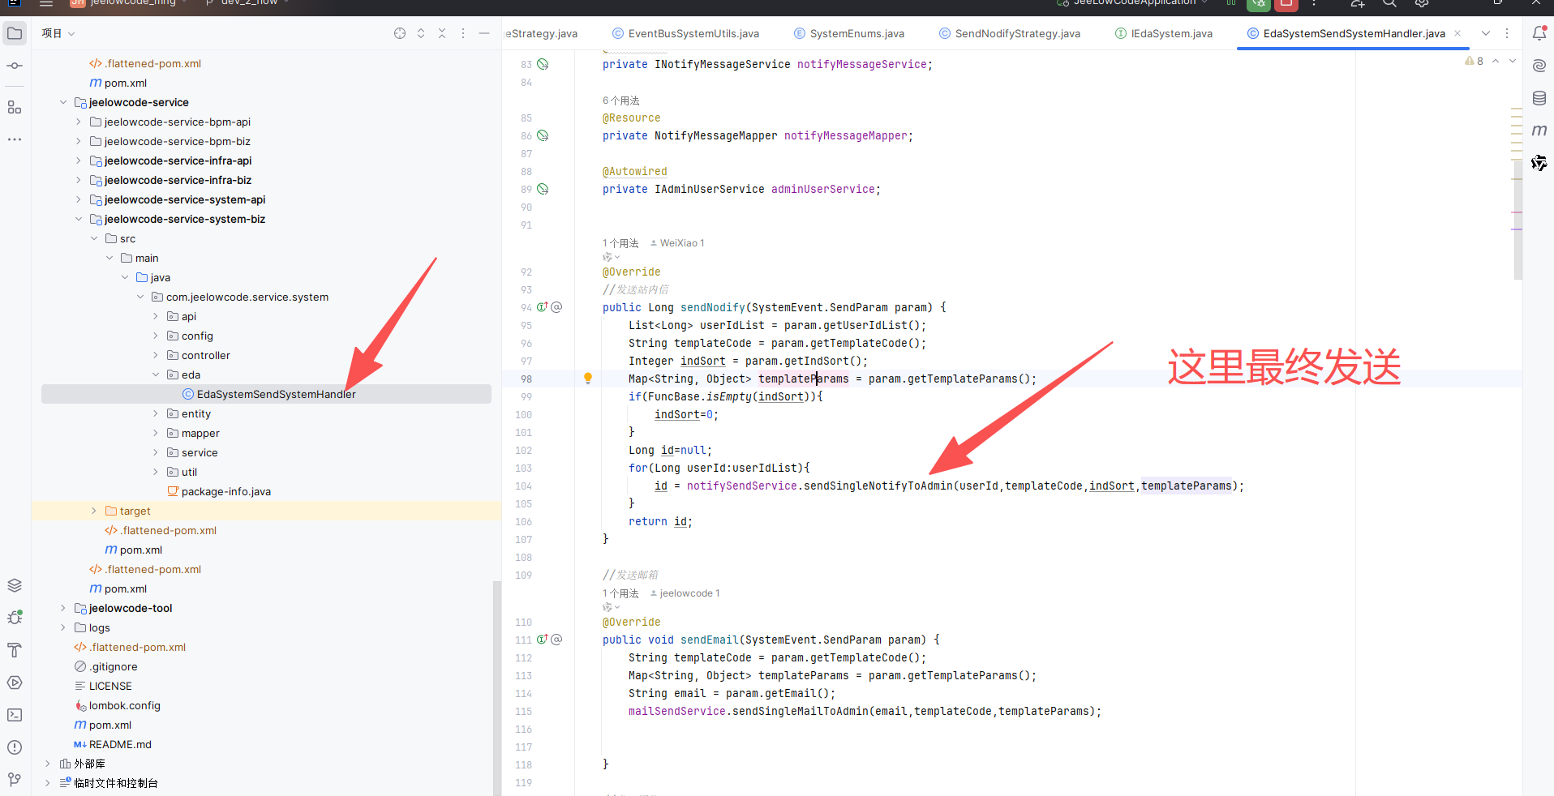Open the Problems tool window
The width and height of the screenshot is (1554, 796).
pos(15,747)
